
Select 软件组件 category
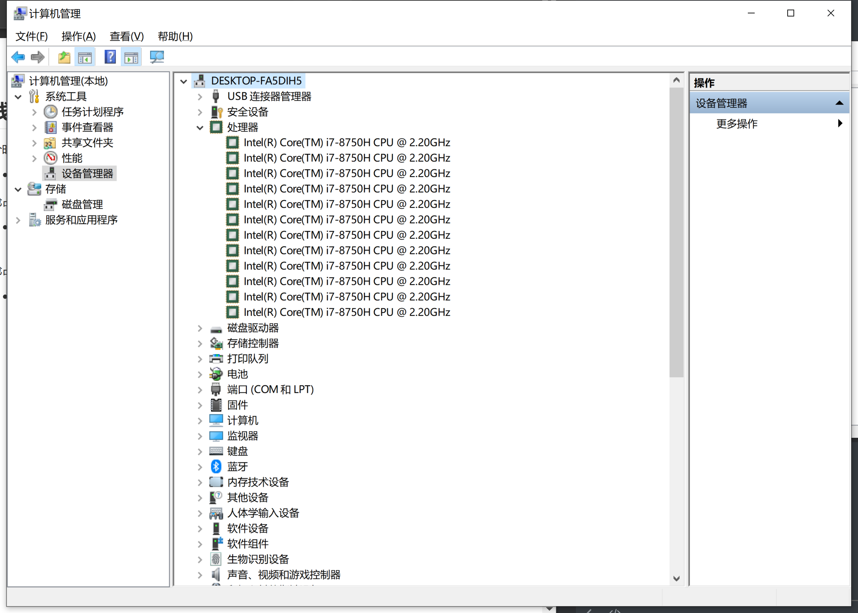coord(248,544)
